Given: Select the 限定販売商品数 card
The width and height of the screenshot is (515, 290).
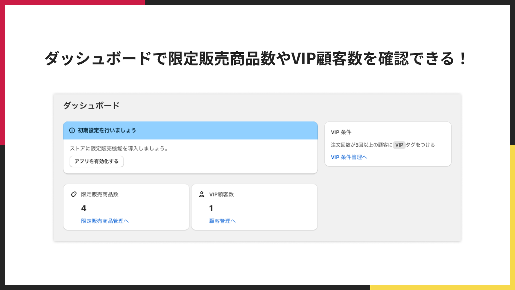Looking at the screenshot, I should click(126, 207).
